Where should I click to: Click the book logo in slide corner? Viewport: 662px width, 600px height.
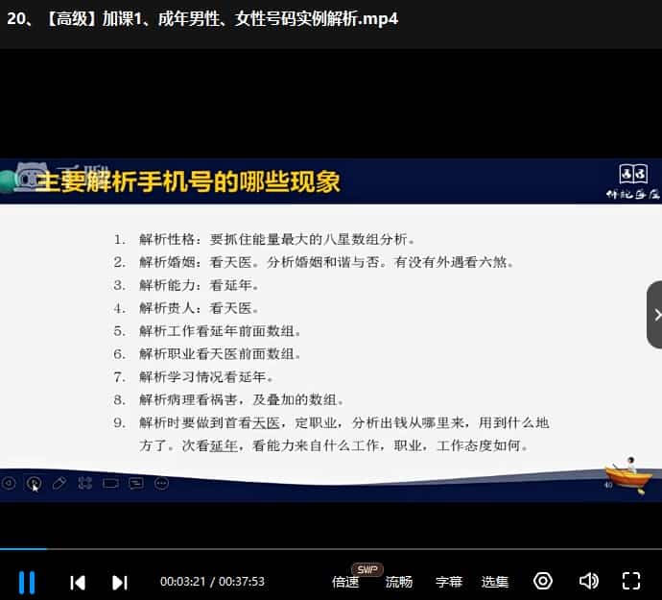(633, 173)
